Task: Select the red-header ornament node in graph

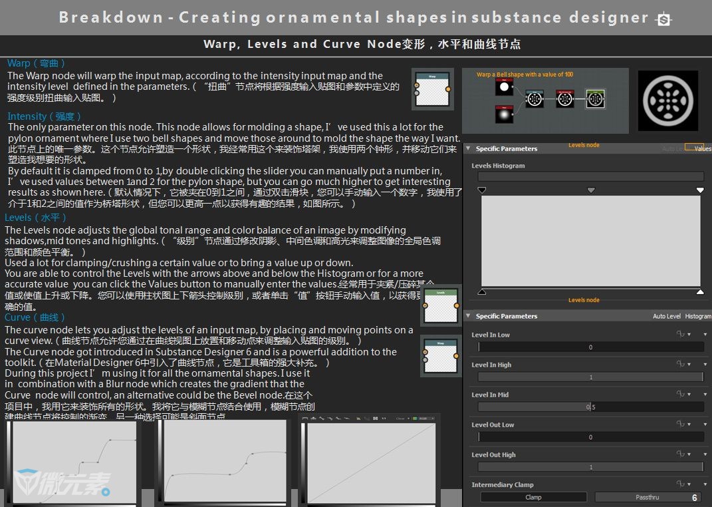Action: [565, 98]
